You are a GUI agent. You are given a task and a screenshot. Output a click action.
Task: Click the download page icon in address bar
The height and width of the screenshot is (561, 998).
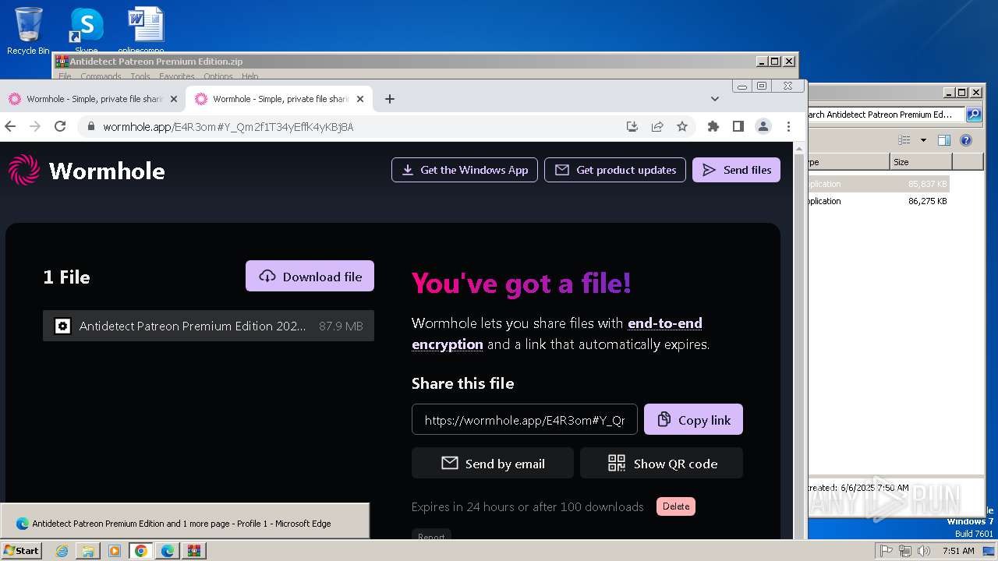[x=632, y=126]
